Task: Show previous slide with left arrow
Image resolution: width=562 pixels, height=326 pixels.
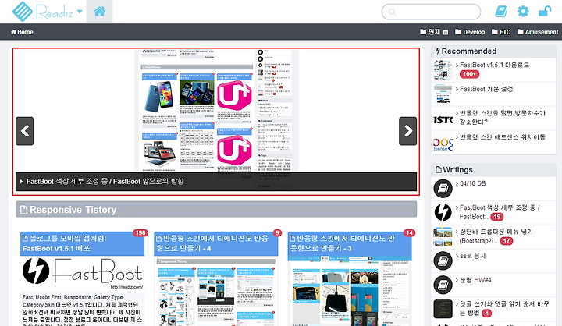Action: pyautogui.click(x=25, y=131)
